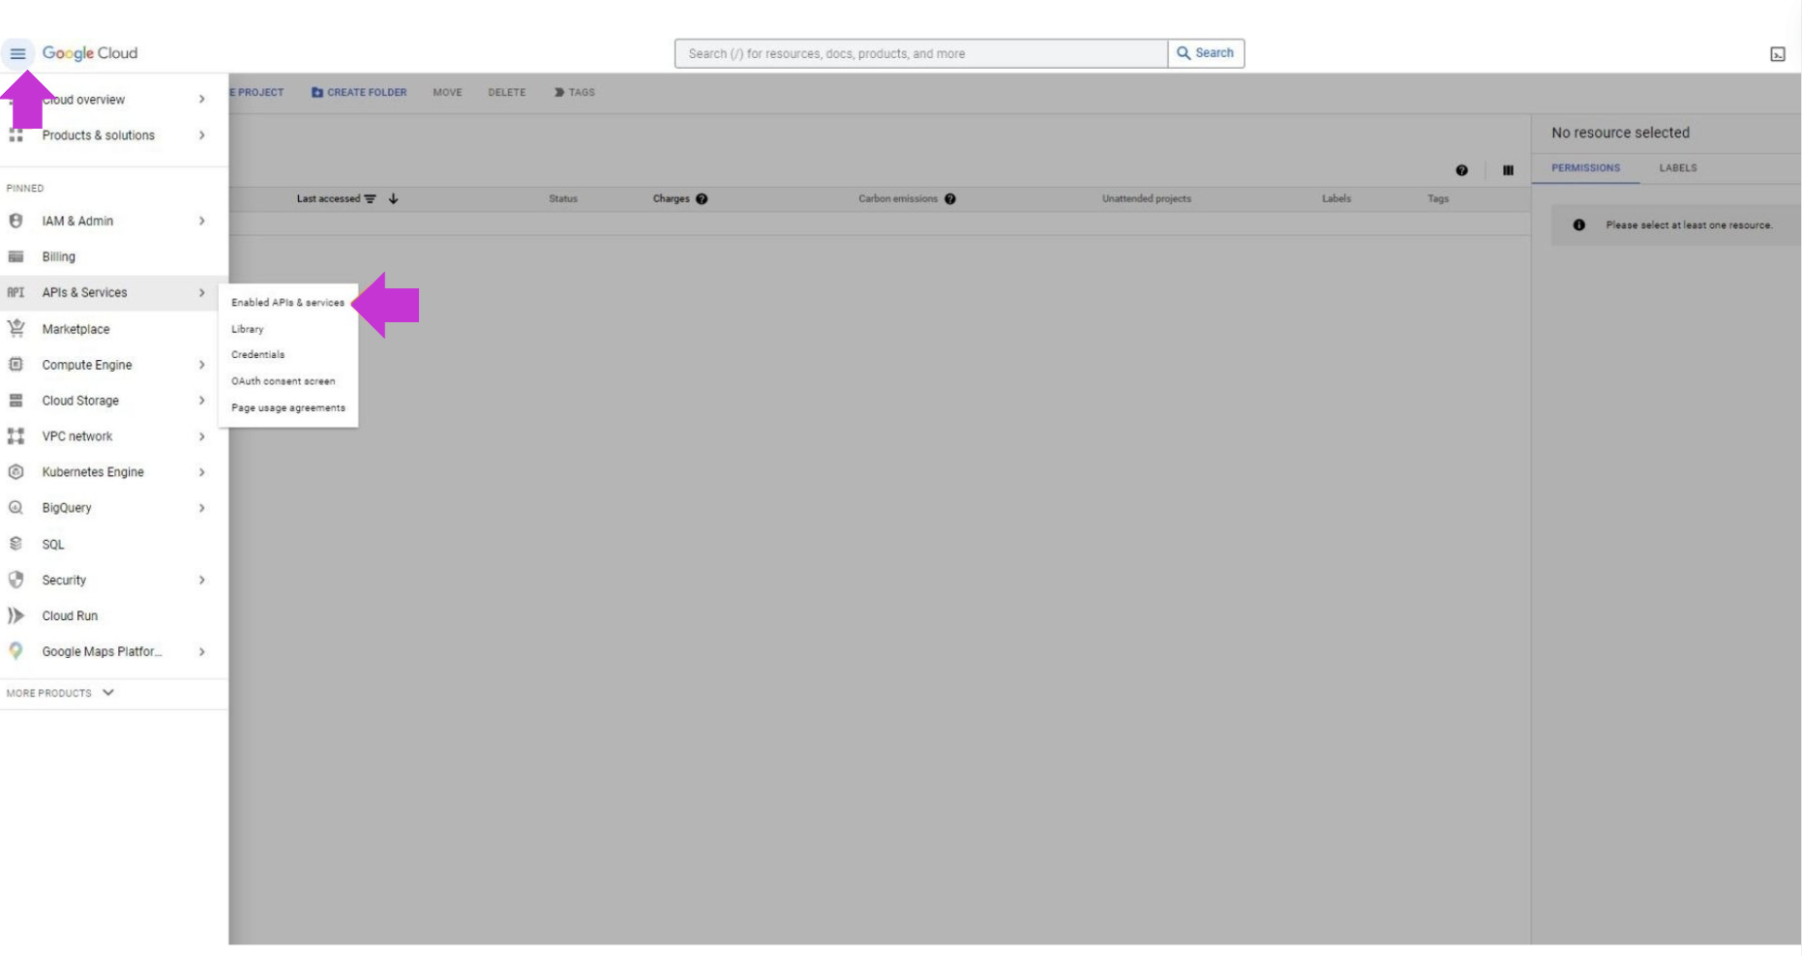
Task: Select SQL in the navigation menu
Action: tap(53, 544)
